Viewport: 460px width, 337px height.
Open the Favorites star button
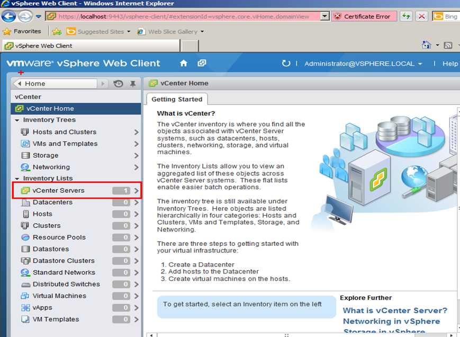coord(22,31)
